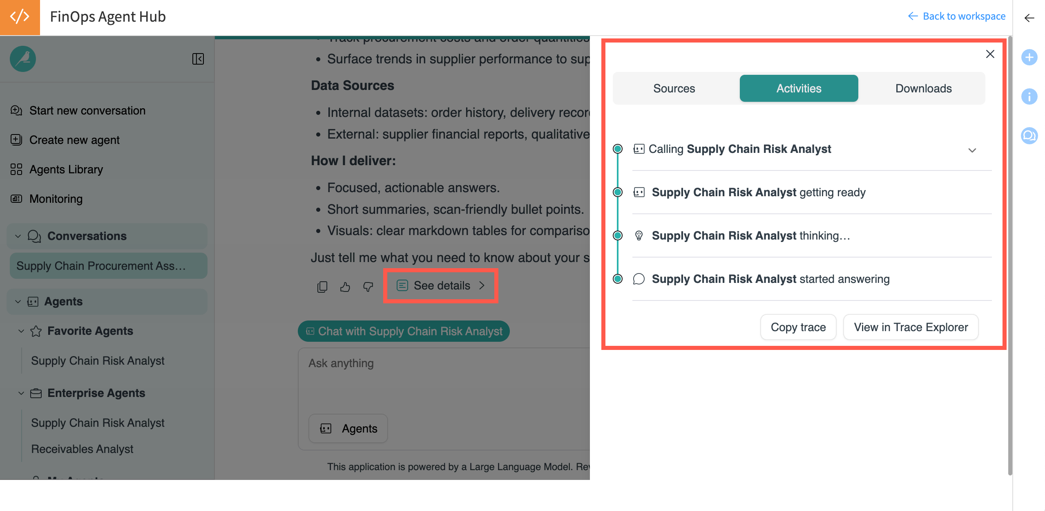Image resolution: width=1045 pixels, height=511 pixels.
Task: Close the details panel
Action: coord(990,54)
